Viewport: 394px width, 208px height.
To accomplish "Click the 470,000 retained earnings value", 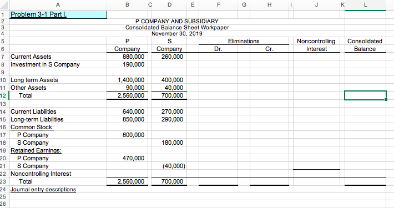I will [133, 158].
